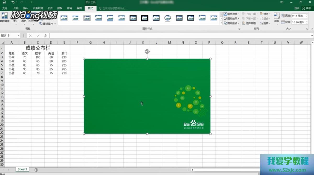Click the Save icon in quick access toolbar
Viewport: 314px width, 175px height.
pos(4,2)
